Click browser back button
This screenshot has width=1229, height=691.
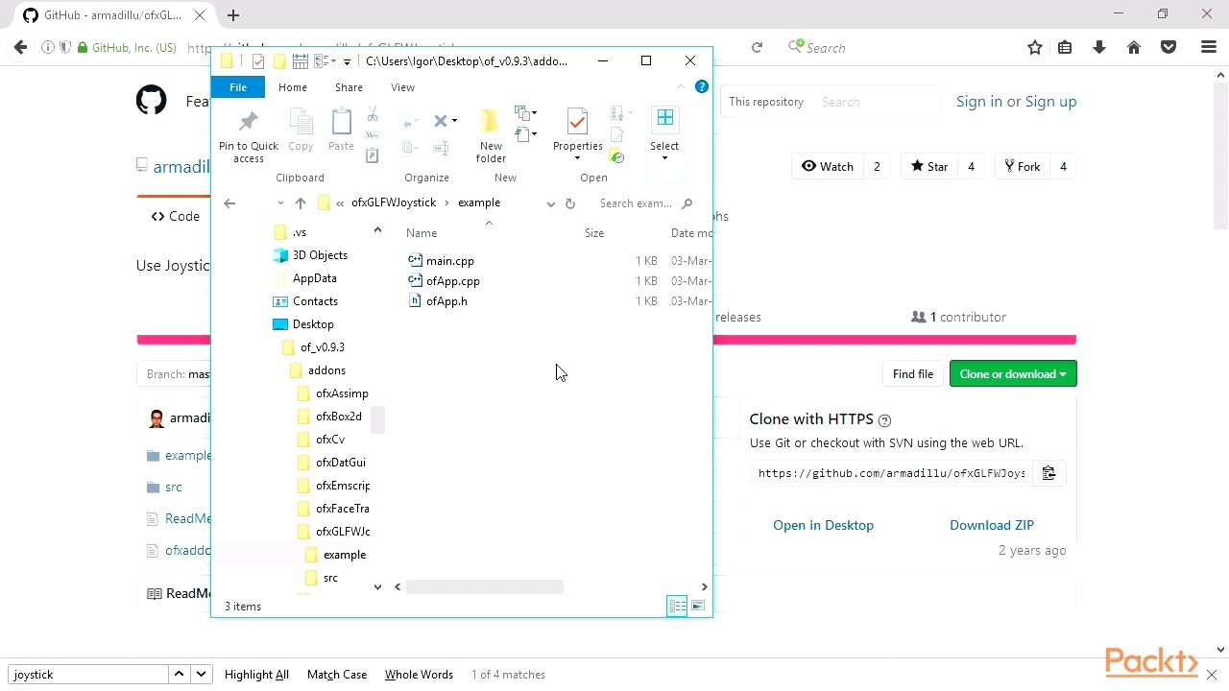[20, 47]
